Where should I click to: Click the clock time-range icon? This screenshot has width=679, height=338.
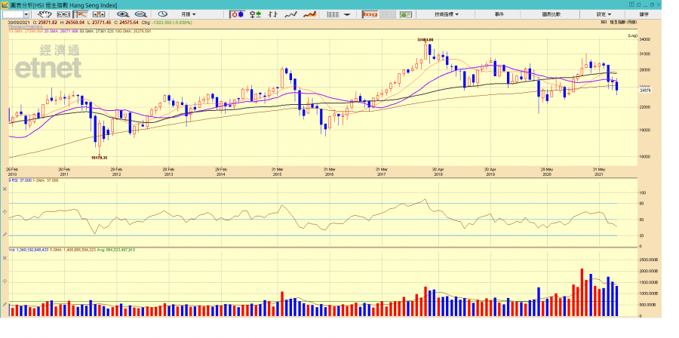pyautogui.click(x=162, y=14)
